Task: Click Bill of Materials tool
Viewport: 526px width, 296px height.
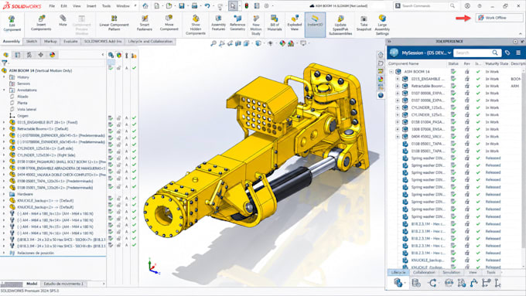Action: 275,23
